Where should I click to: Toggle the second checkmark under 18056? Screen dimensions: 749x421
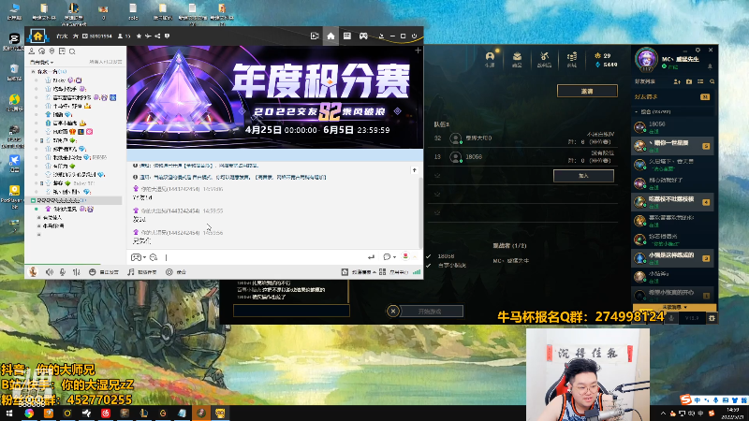point(429,266)
